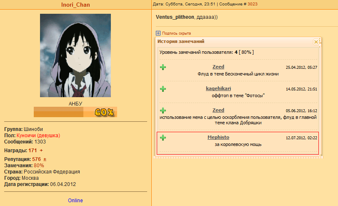Image resolution: width=338 pixels, height=206 pixels.
Task: Close the История замечаний popup
Action: 316,42
